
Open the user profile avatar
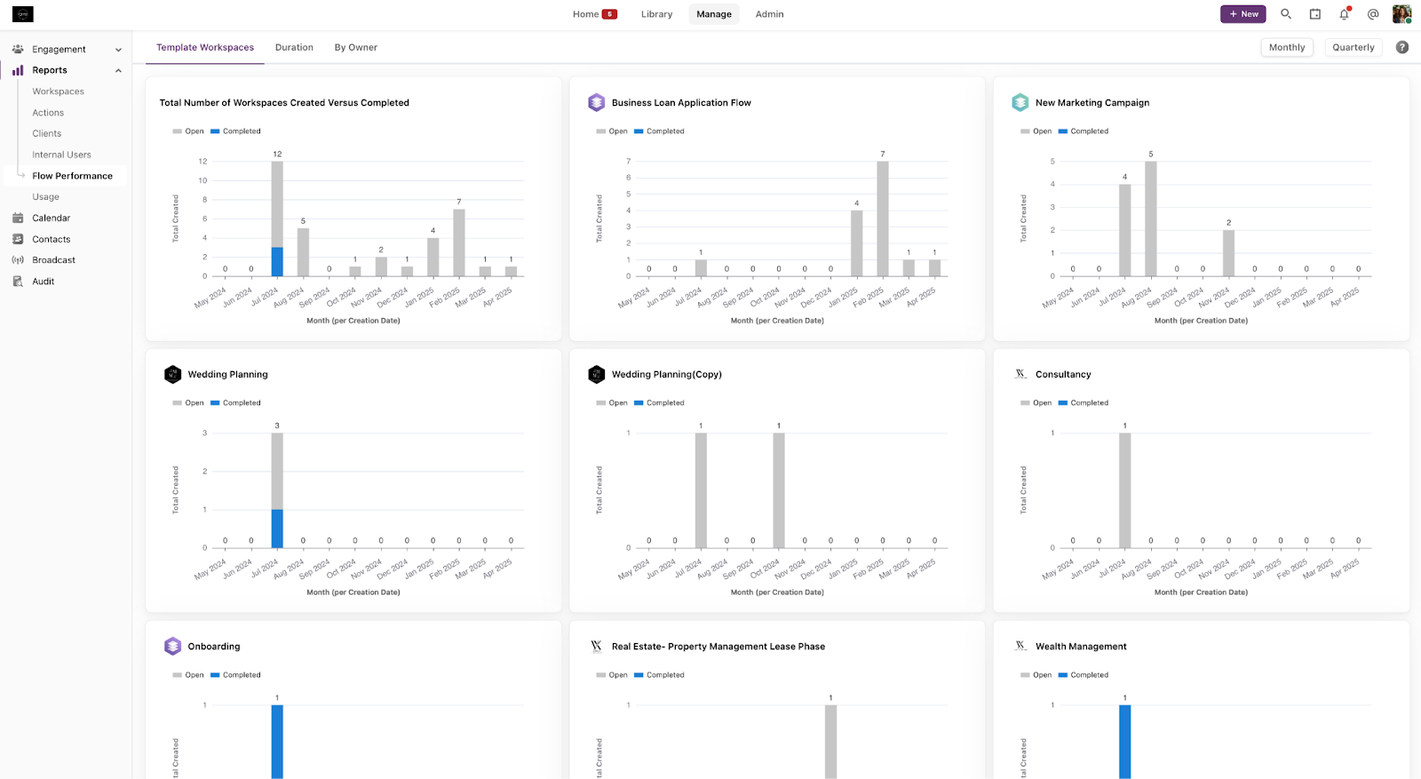pos(1401,14)
